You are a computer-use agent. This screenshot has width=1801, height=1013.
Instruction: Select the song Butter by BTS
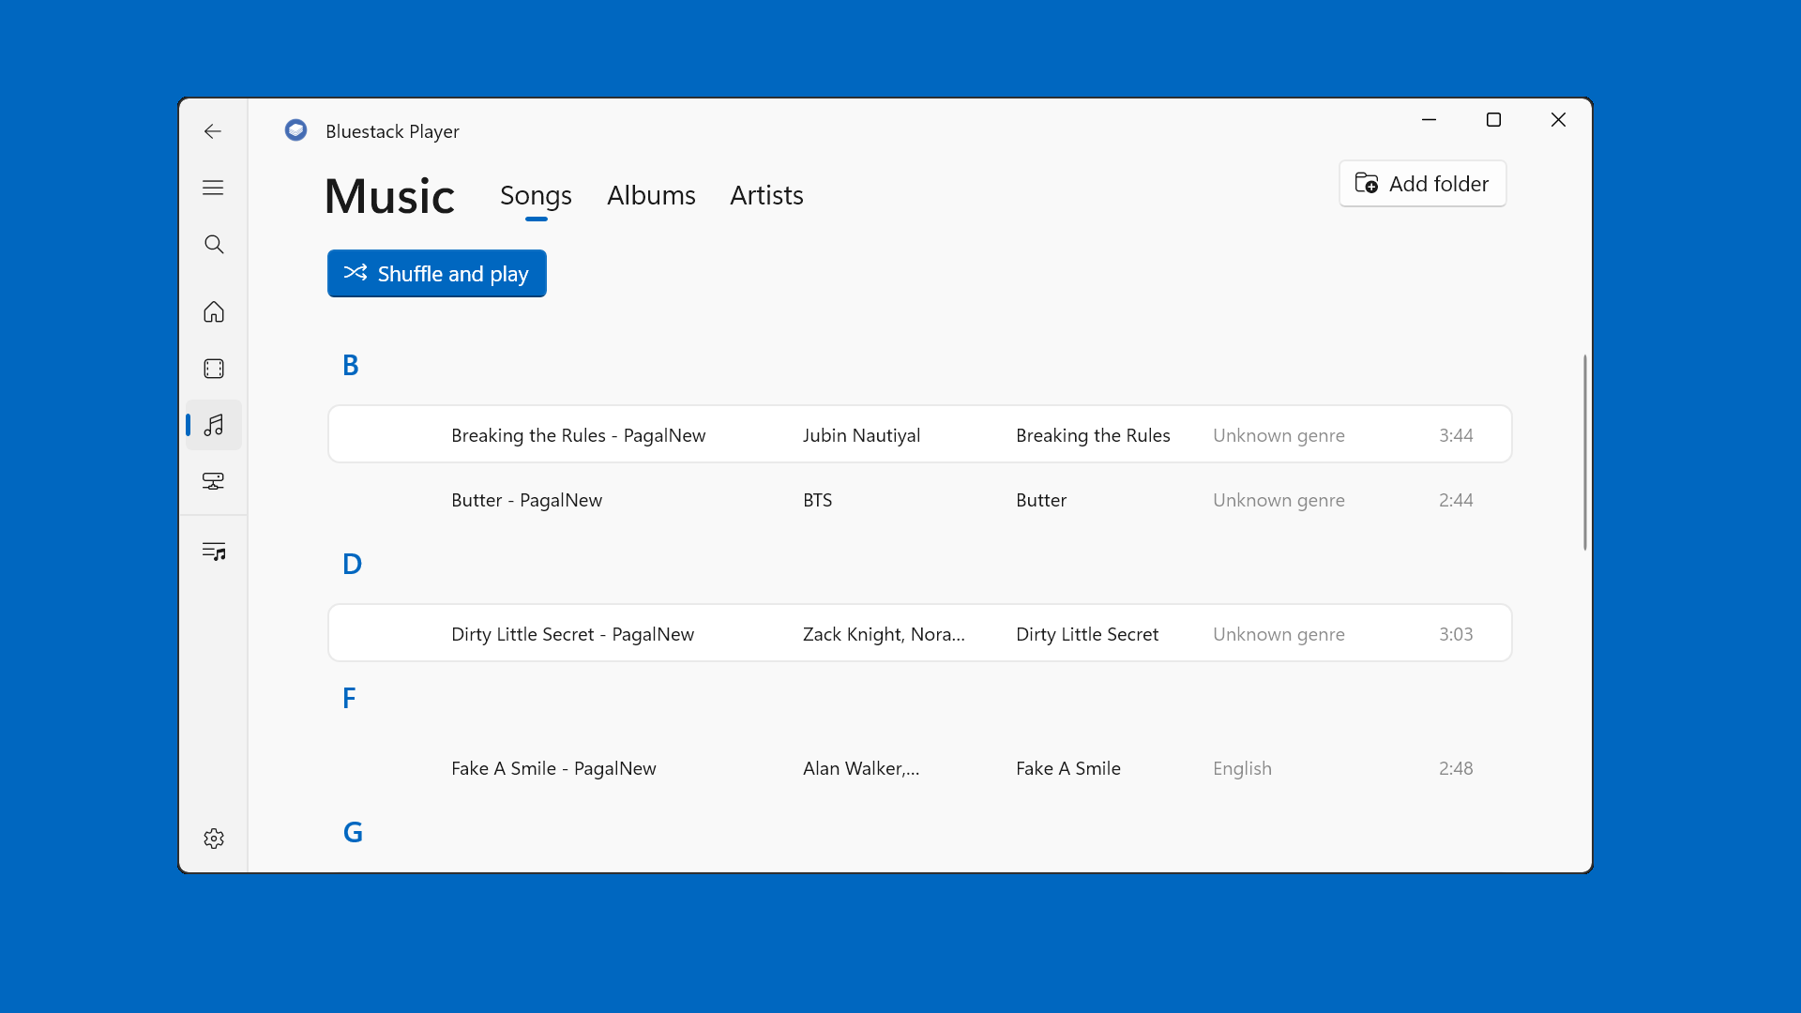[x=844, y=500]
